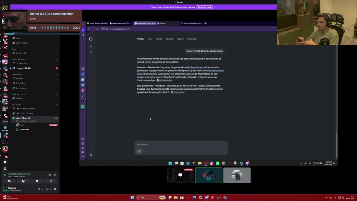357x201 pixels.
Task: Collapse the Temel Kanallar category
Action: coord(19,59)
